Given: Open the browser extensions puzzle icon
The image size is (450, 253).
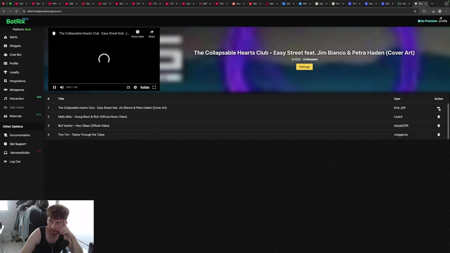Looking at the screenshot, I should pos(424,11).
